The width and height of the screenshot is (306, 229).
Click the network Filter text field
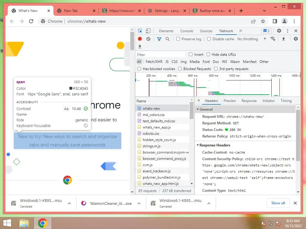tap(160, 55)
